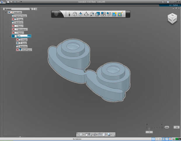This screenshot has width=181, height=141.
Task: Toggle visibility of WorkPlane1 item
Action: click(18, 50)
